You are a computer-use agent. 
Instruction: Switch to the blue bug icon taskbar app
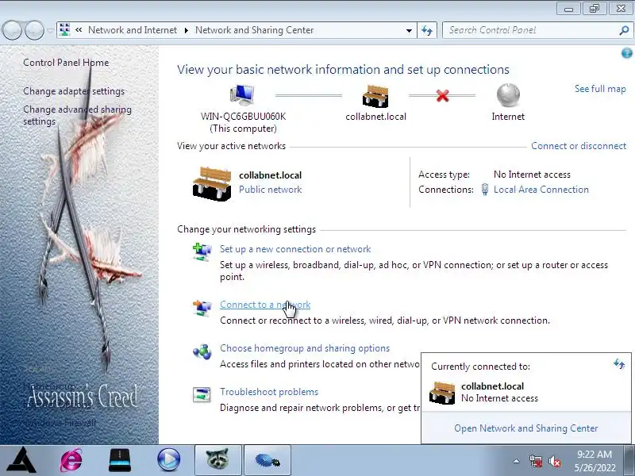(267, 460)
